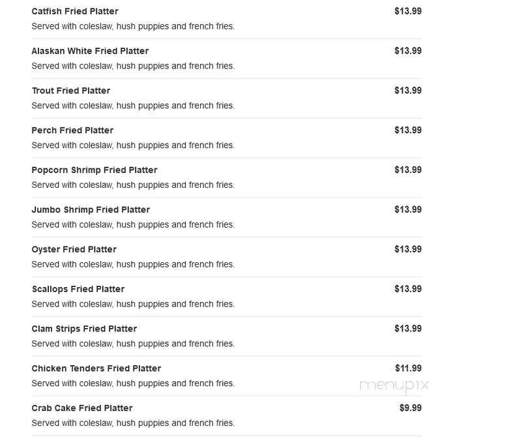Click the $9.99 Crab Cake price

(411, 408)
